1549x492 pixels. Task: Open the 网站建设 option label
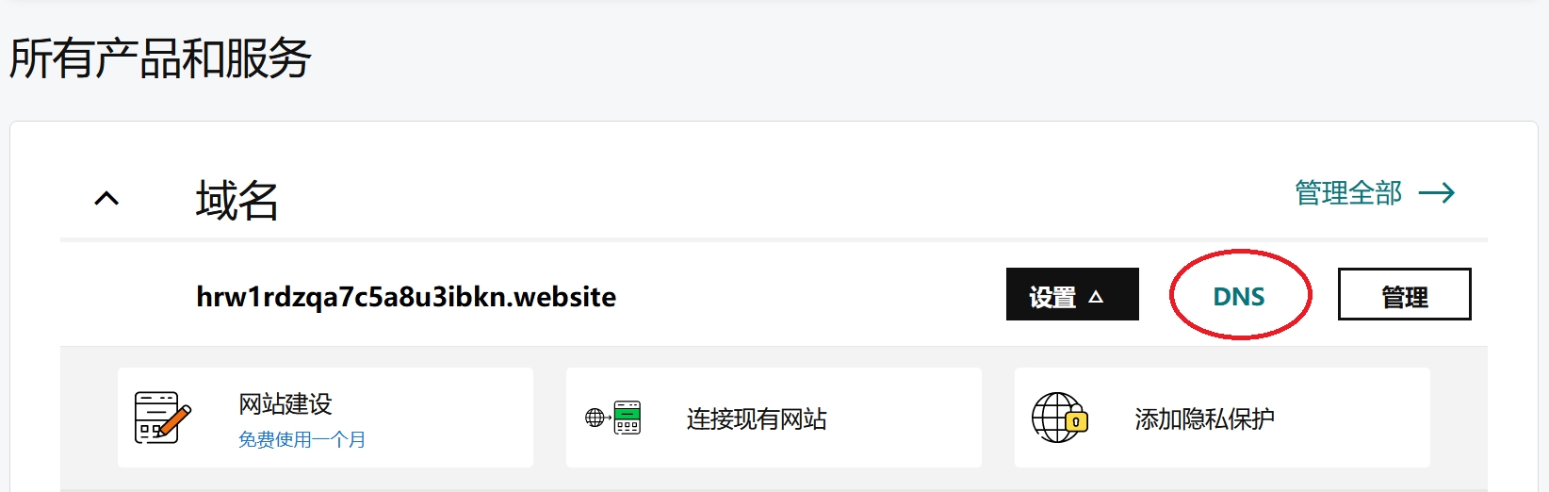point(285,404)
